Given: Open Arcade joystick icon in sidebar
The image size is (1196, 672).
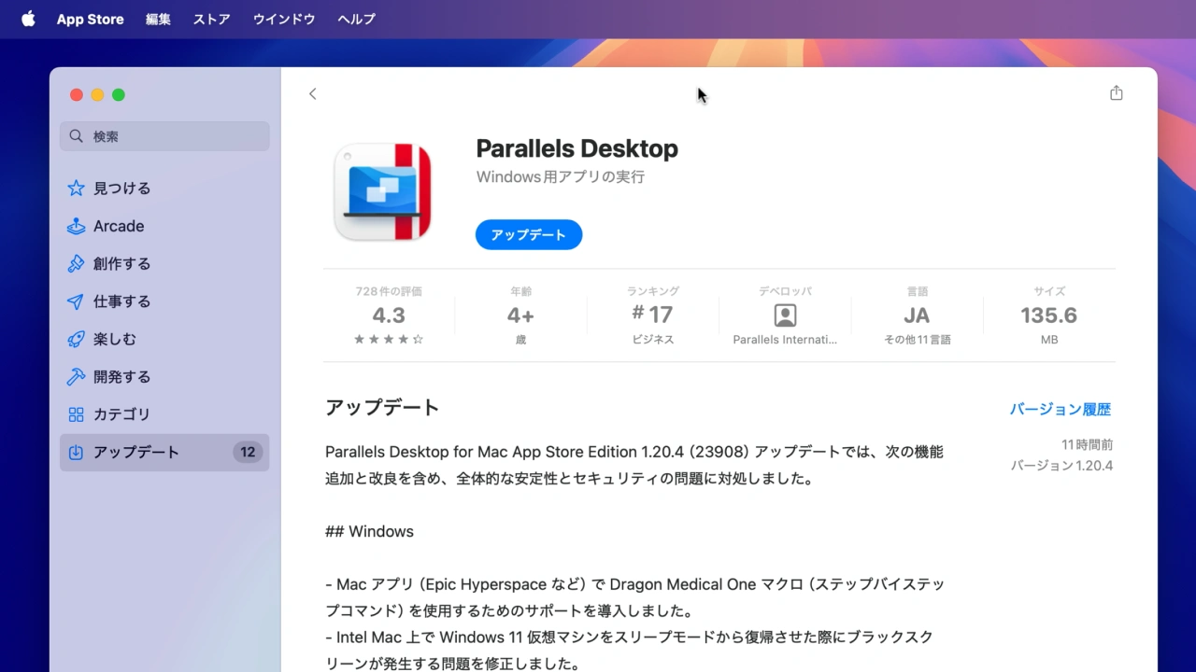Looking at the screenshot, I should 77,226.
